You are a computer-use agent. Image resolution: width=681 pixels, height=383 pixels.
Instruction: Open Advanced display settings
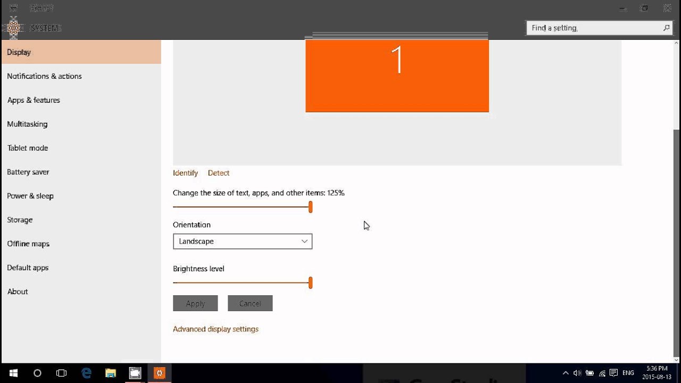pyautogui.click(x=215, y=329)
